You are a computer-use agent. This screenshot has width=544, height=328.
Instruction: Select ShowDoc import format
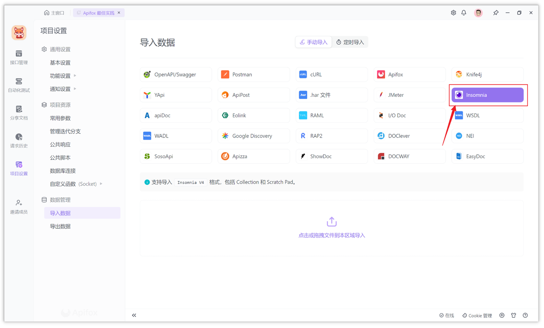coord(332,156)
